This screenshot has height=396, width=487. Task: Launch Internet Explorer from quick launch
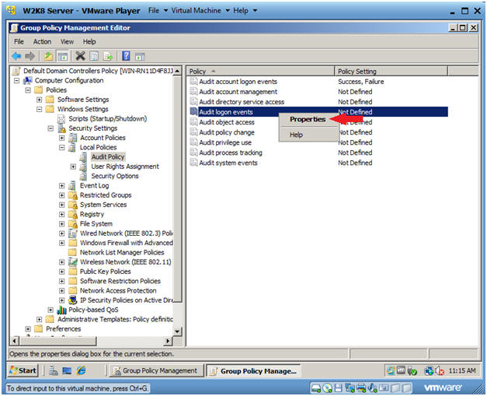[x=81, y=370]
